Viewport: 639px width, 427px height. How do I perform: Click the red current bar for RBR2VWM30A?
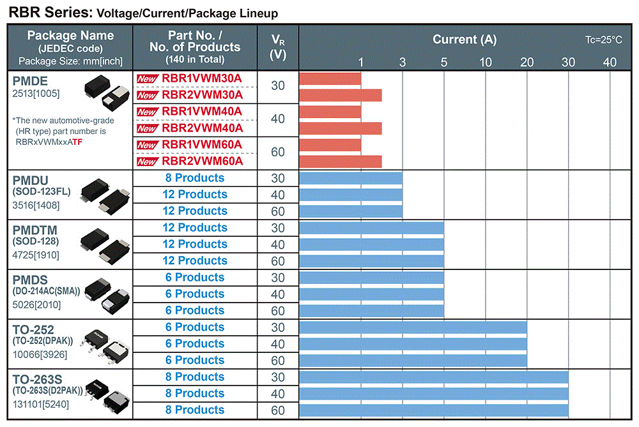coord(341,95)
